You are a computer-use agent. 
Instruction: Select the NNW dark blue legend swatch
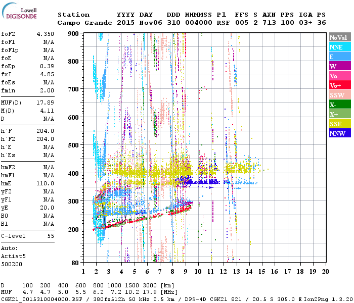[340, 133]
